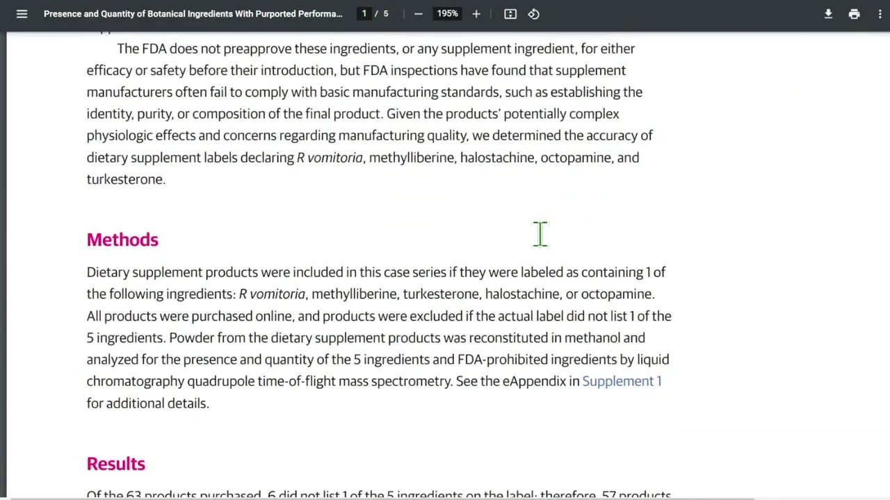Image resolution: width=890 pixels, height=500 pixels.
Task: Click the zoom out minus button
Action: (x=418, y=14)
